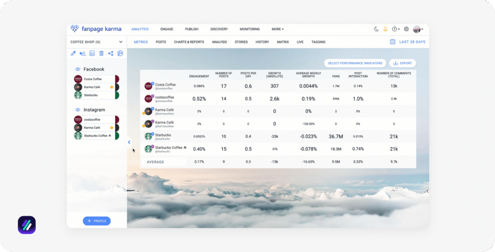The width and height of the screenshot is (495, 252).
Task: Open the Engage menu item
Action: point(167,29)
